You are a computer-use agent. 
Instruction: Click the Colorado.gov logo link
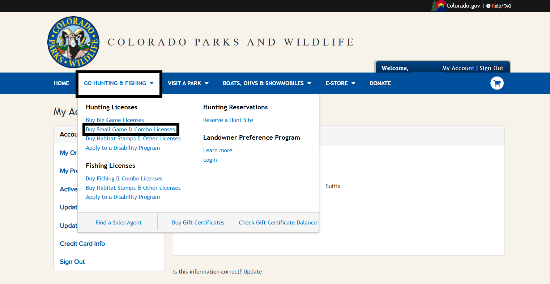[x=456, y=6]
